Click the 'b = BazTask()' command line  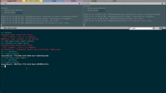9,60
